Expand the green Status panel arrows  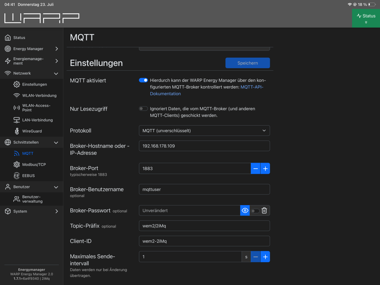tap(366, 22)
